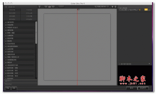
Task: Choose the 阴暗对比度 filter row
Action: click(19, 55)
